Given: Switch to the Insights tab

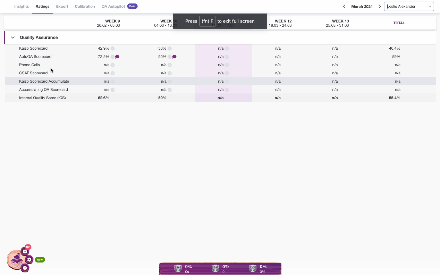Looking at the screenshot, I should coord(22,6).
